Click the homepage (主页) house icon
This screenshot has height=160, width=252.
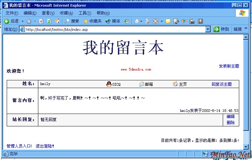(x=175, y=84)
